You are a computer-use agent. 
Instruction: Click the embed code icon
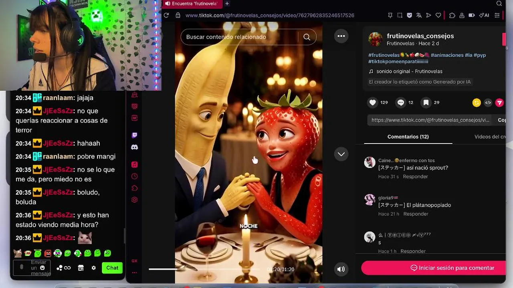(x=488, y=103)
